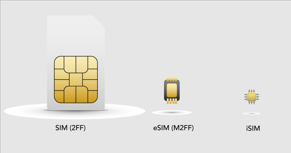Select the gold center of the eSIM chip
The width and height of the screenshot is (291, 153).
172,90
